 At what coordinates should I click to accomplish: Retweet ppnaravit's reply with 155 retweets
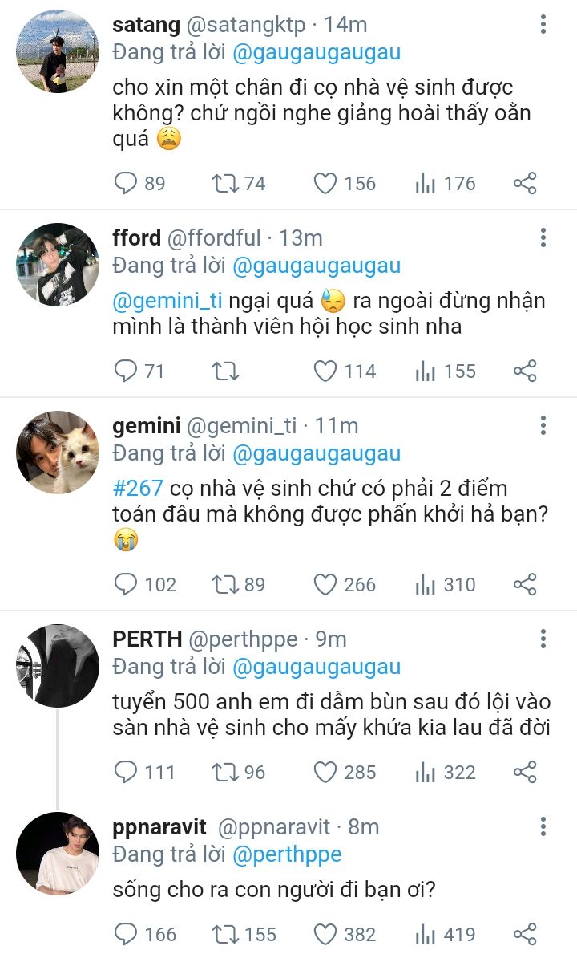[225, 935]
